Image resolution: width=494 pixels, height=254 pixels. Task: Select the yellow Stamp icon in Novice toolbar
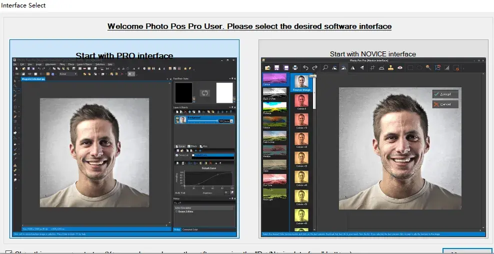tap(390, 67)
